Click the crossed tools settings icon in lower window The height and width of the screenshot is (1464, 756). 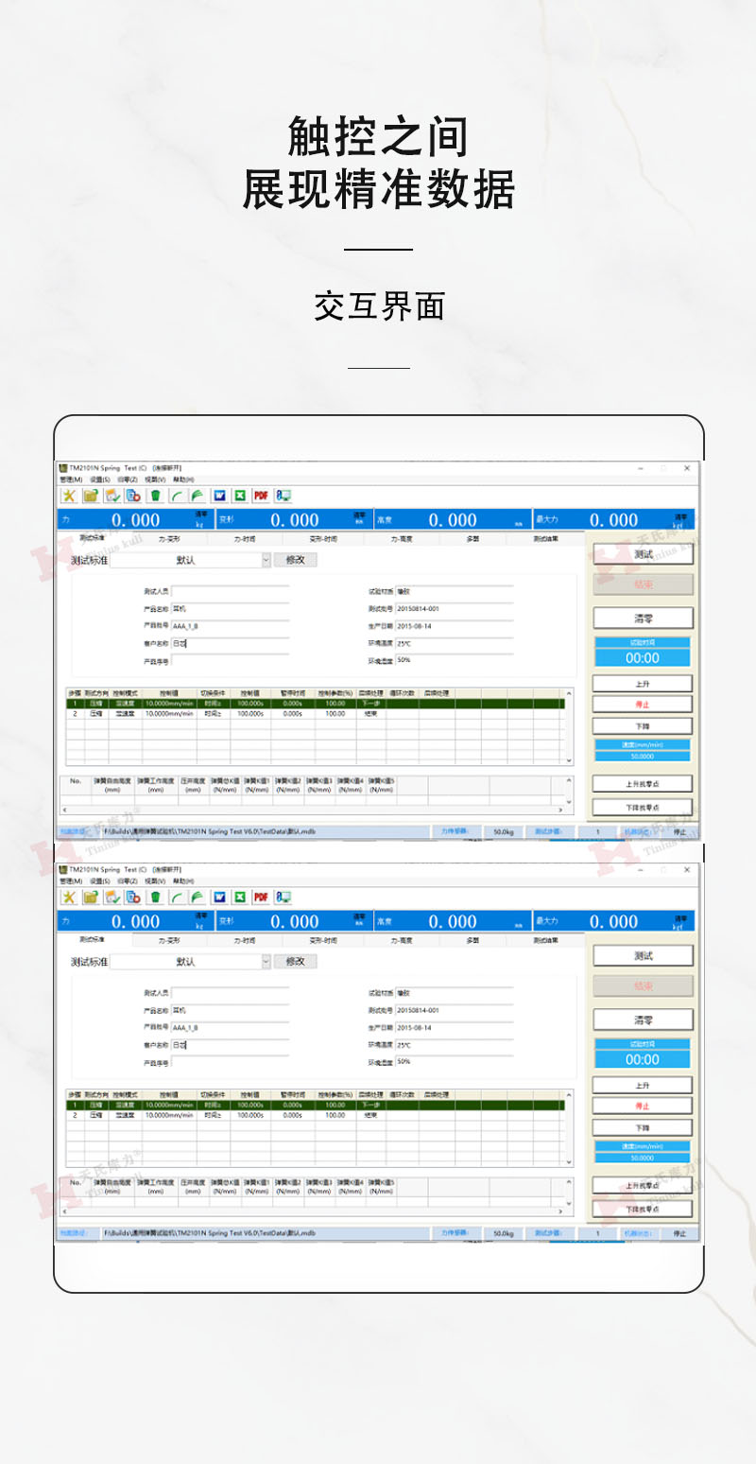coord(69,898)
